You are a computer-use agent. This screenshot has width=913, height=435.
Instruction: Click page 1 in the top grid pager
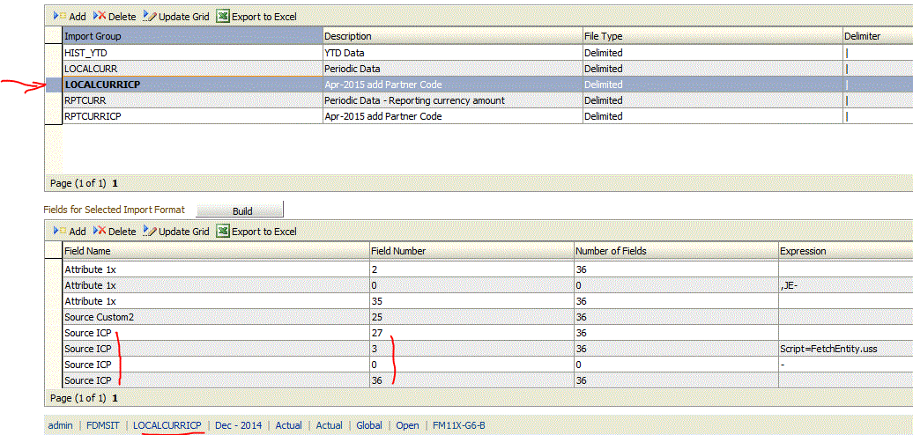click(115, 183)
